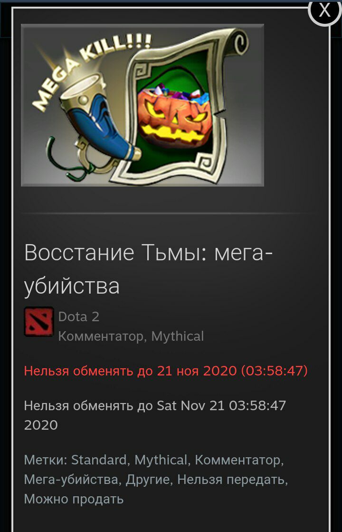Click the MEGA KILL!!! text on artwork
This screenshot has width=342, height=532.
pos(91,70)
